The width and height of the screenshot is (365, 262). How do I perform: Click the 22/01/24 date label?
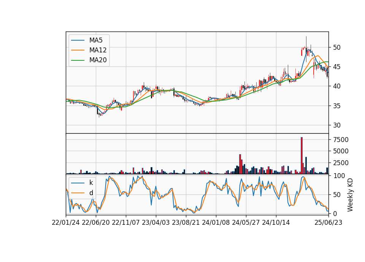coord(66,223)
